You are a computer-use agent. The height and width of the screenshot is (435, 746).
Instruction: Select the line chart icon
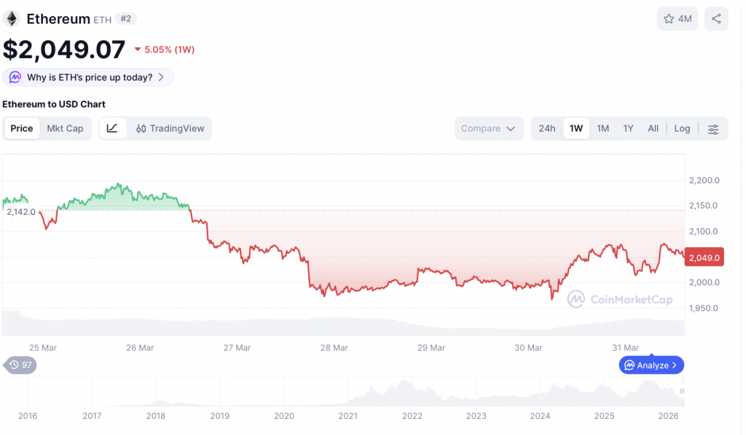click(112, 128)
